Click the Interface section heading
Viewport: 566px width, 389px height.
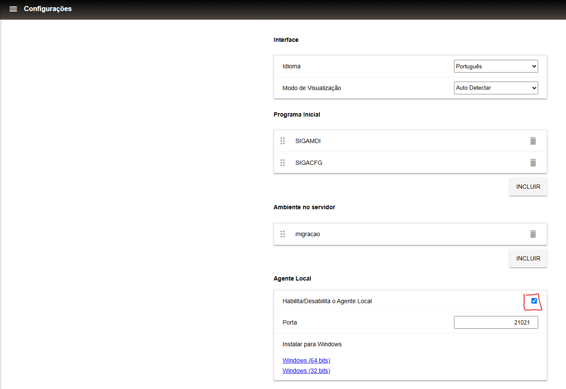click(x=286, y=40)
